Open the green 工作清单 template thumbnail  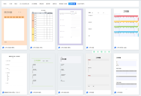click(x=42, y=72)
